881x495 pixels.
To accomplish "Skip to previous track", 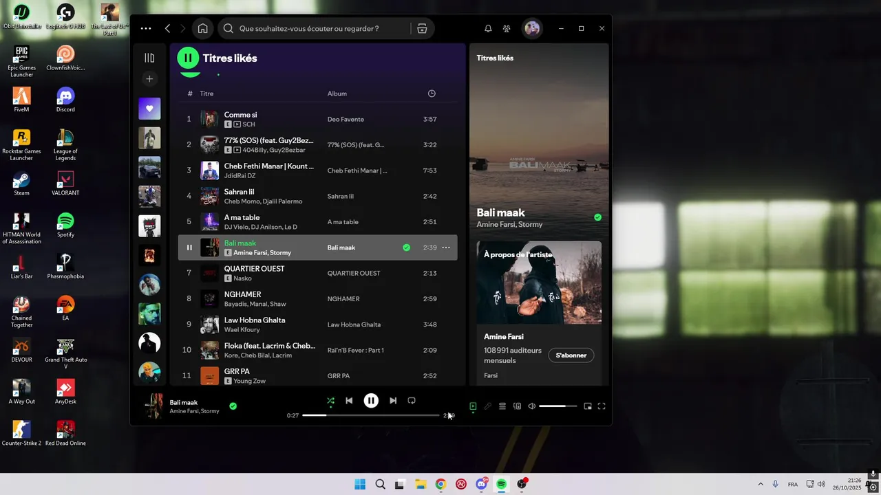I will [x=349, y=400].
